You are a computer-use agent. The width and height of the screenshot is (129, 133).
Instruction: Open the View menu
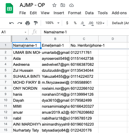click(x=45, y=13)
